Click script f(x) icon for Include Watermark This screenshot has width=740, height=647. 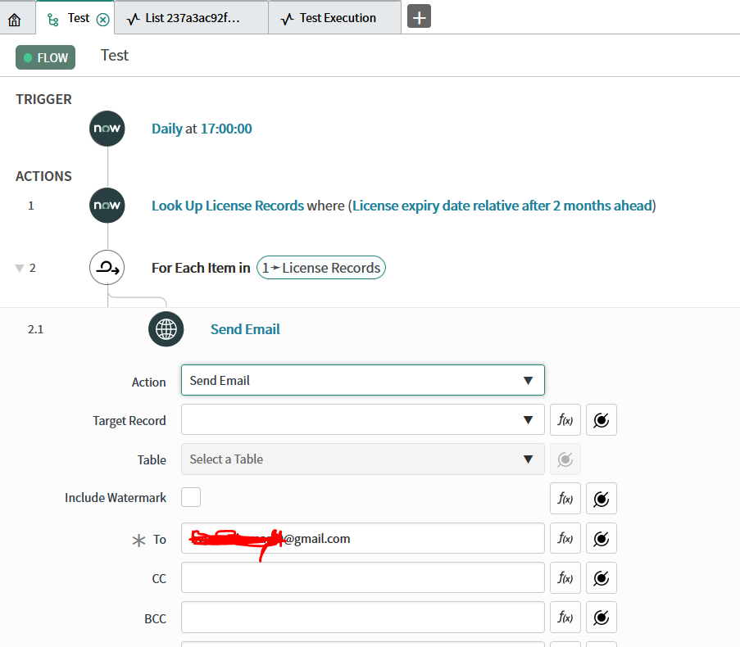[565, 499]
